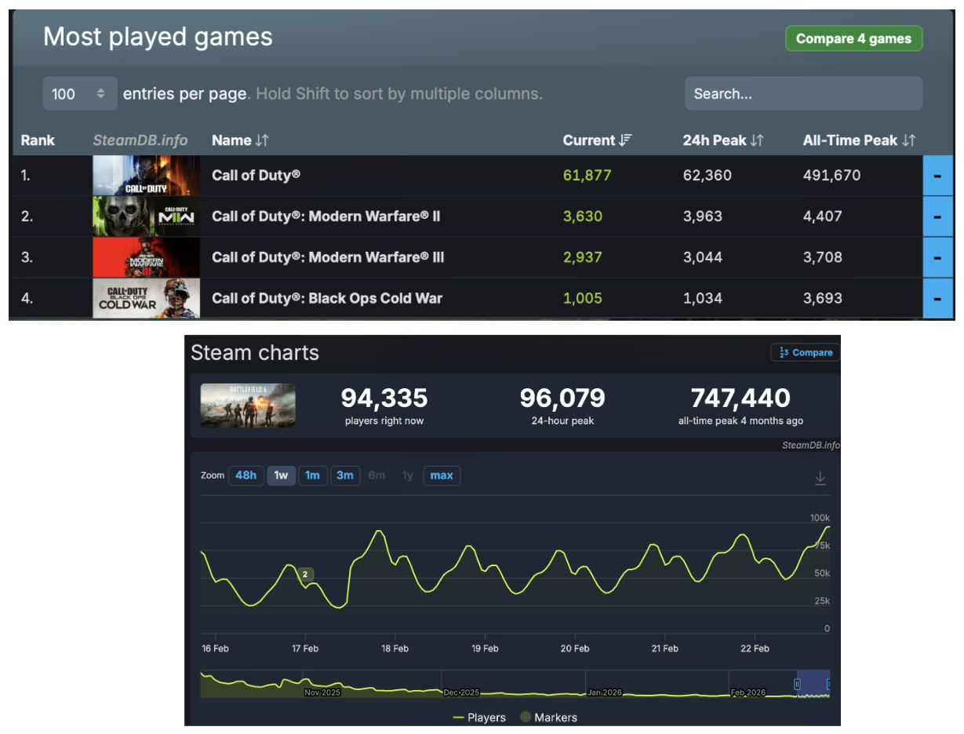
Task: Click all-time peak value 4,407
Action: click(x=823, y=216)
